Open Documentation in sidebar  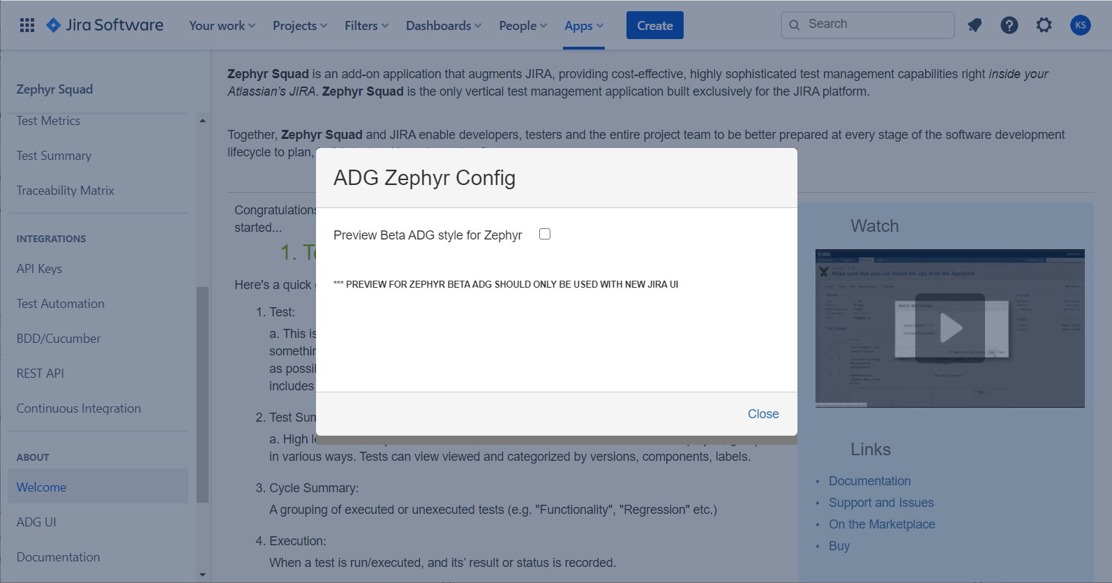[x=58, y=557]
